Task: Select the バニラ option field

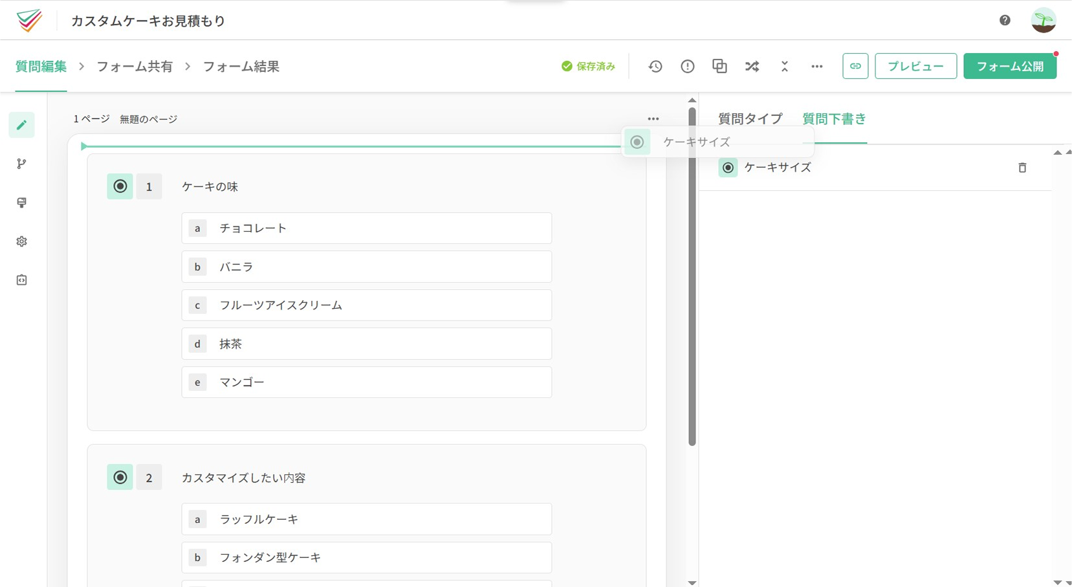Action: [367, 267]
